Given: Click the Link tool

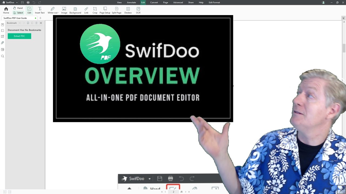Looking at the screenshot, I should click(86, 10).
